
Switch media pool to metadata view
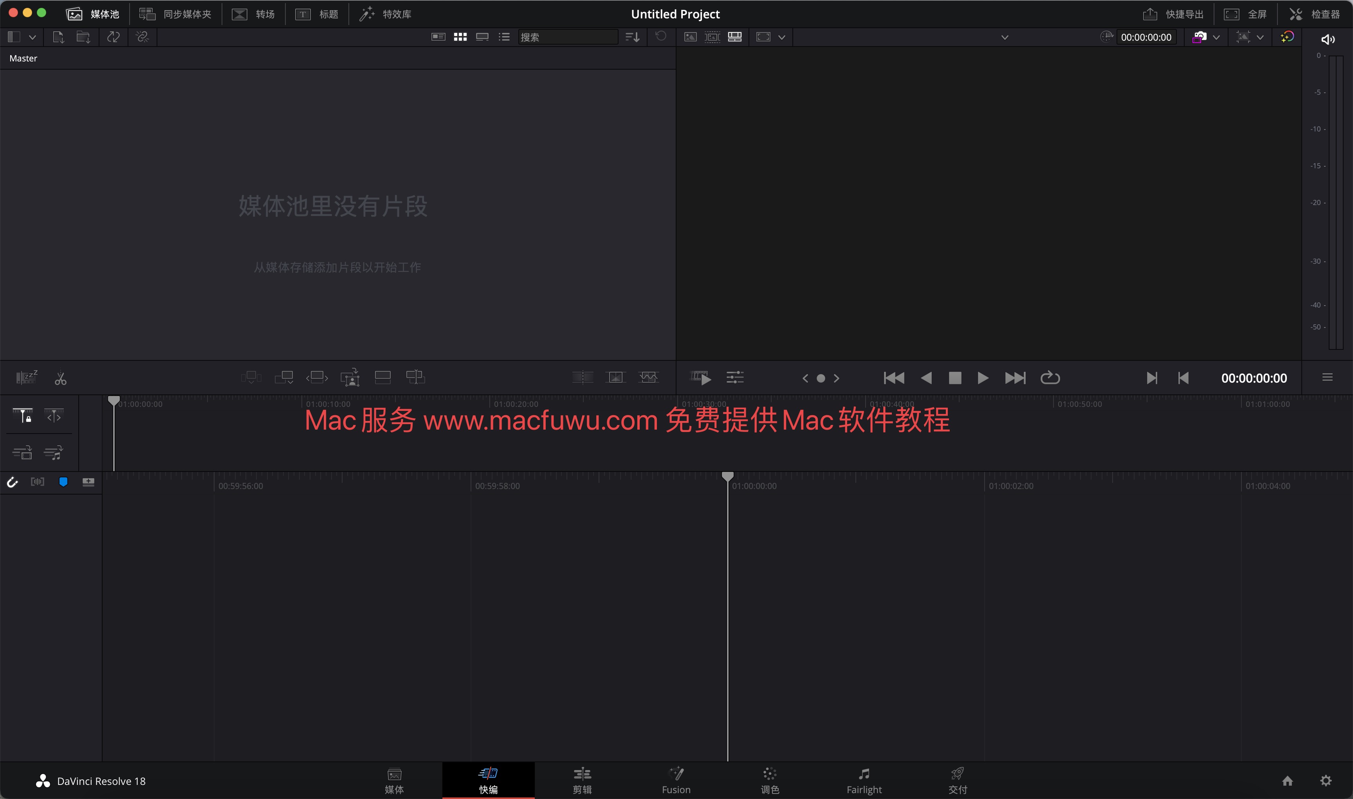click(x=438, y=37)
